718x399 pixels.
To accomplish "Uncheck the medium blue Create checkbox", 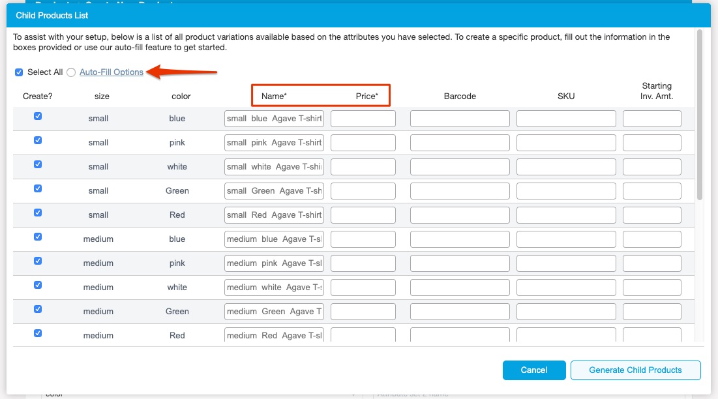I will [x=37, y=236].
